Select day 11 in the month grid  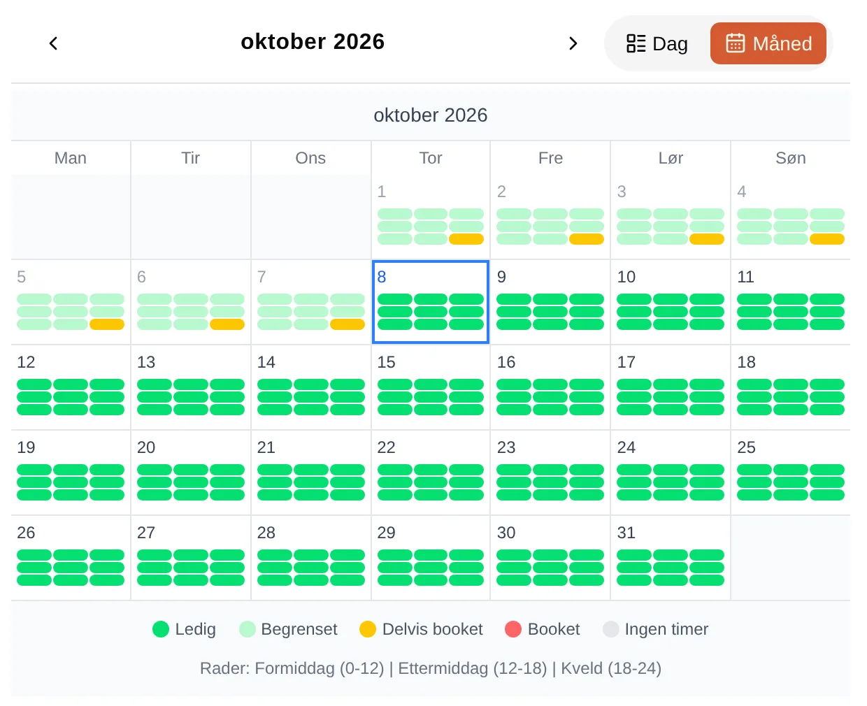pyautogui.click(x=791, y=302)
